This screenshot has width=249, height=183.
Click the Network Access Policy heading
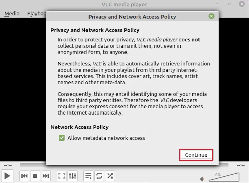[80, 127]
